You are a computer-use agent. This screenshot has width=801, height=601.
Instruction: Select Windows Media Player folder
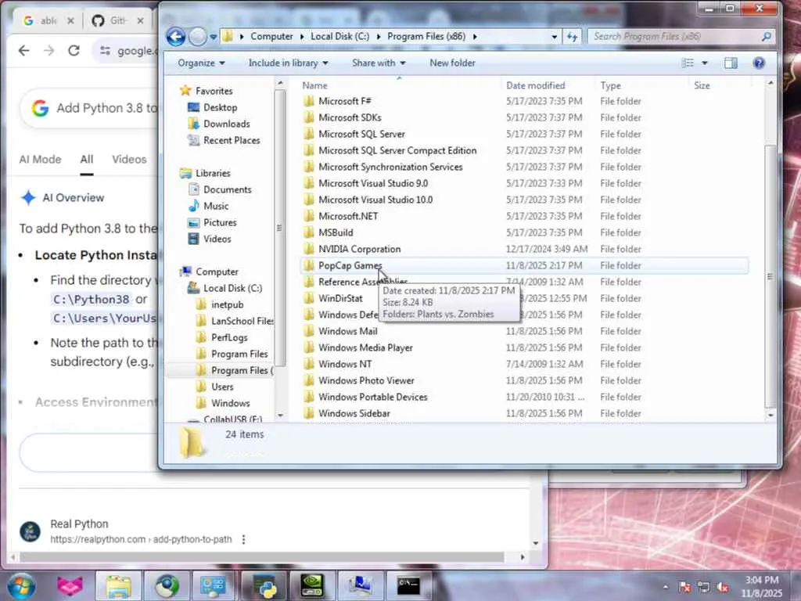365,347
